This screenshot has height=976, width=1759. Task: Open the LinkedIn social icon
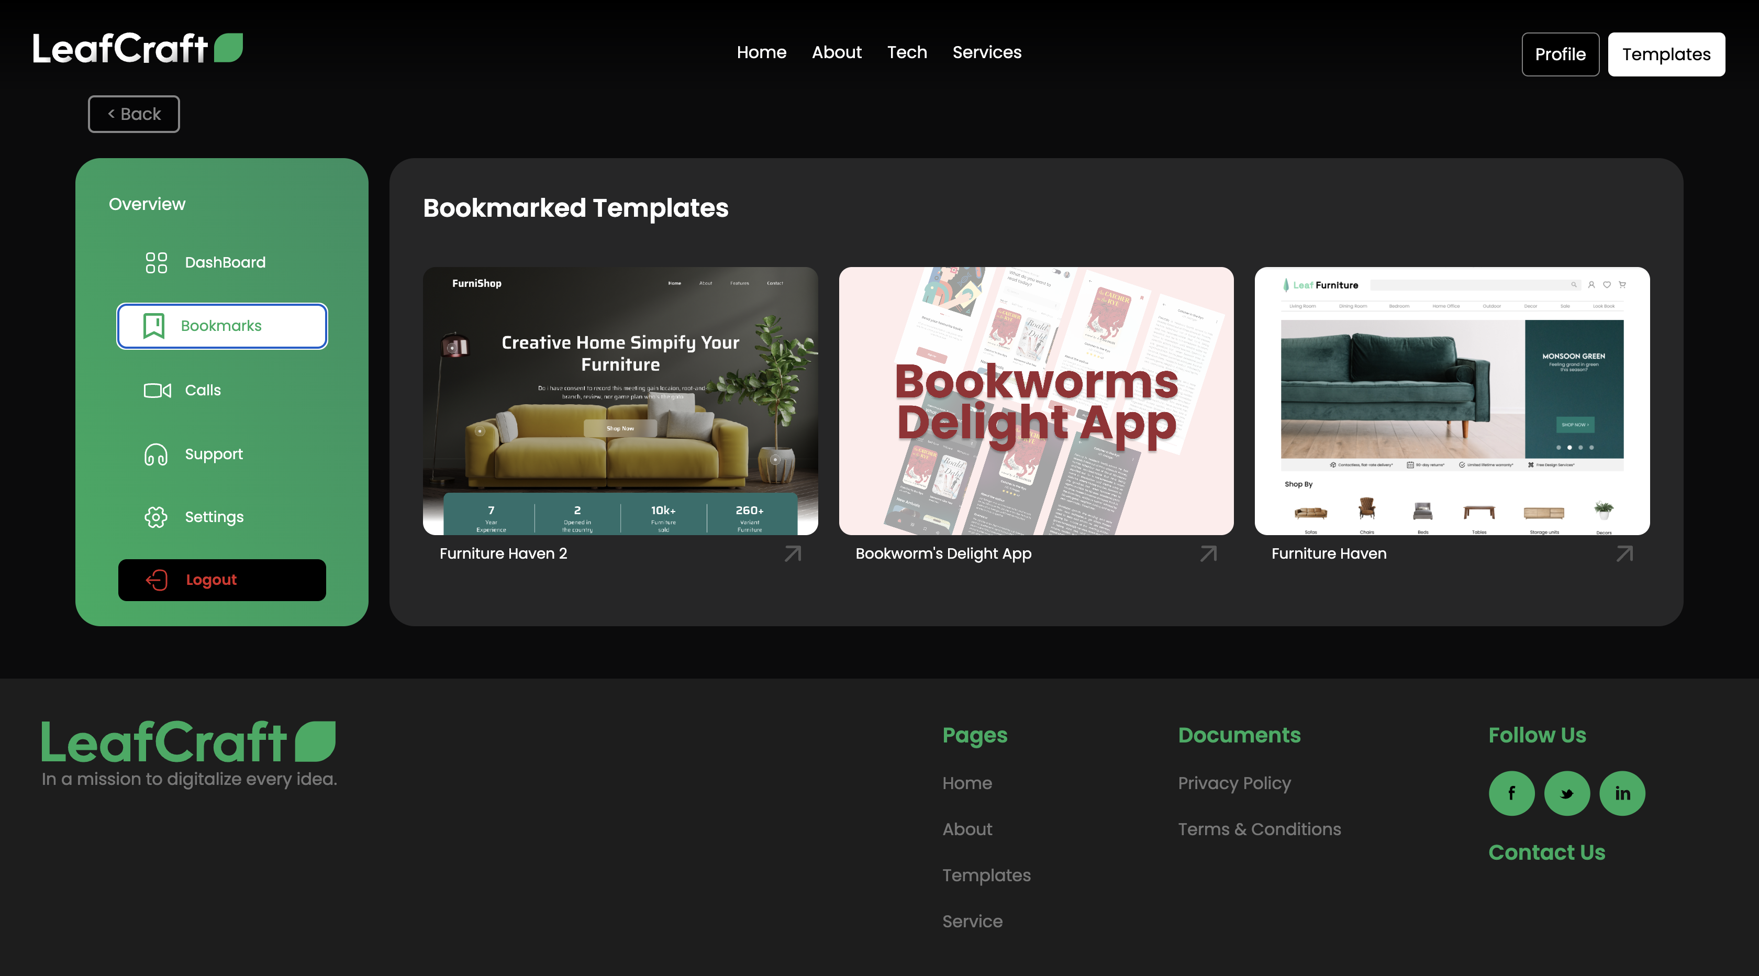point(1622,793)
